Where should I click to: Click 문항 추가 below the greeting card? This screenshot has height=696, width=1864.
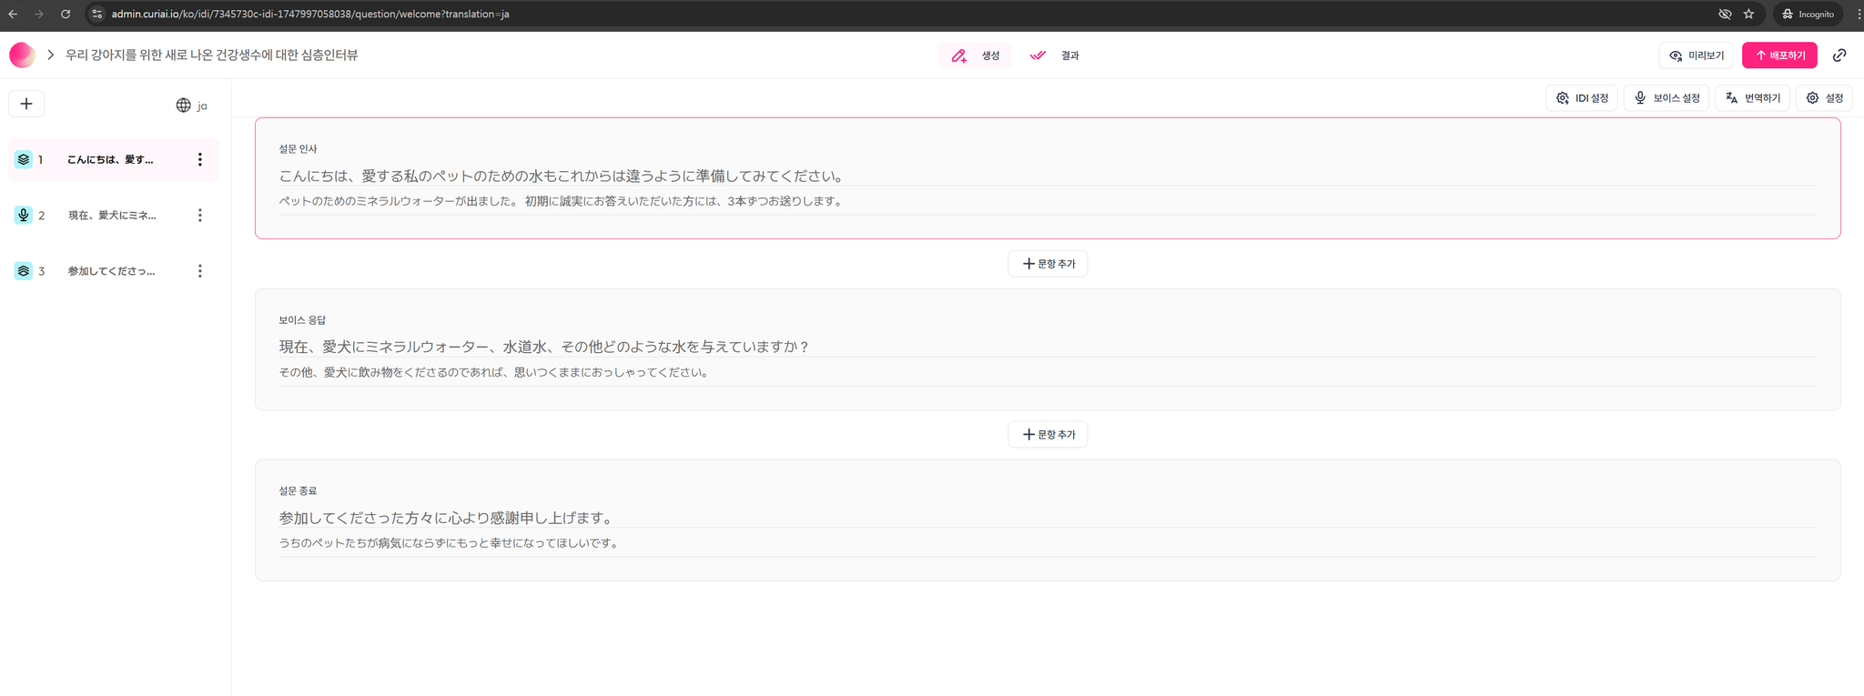[x=1048, y=264]
